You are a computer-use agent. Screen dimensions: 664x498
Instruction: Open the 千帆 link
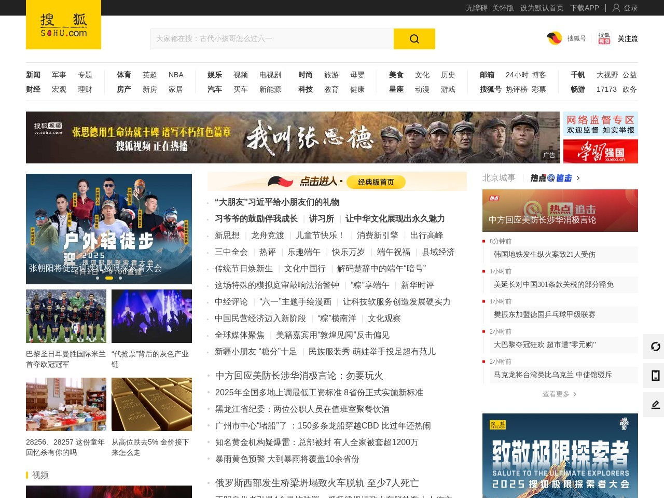click(578, 75)
